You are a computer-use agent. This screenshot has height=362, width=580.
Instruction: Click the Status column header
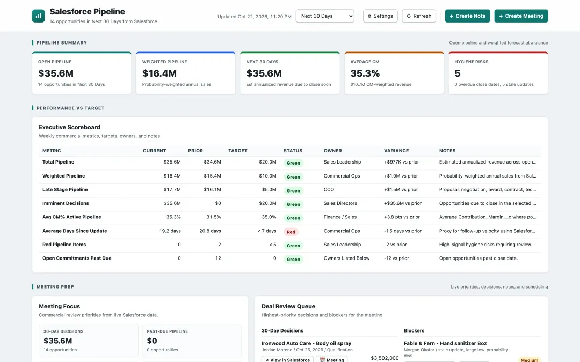click(x=293, y=151)
